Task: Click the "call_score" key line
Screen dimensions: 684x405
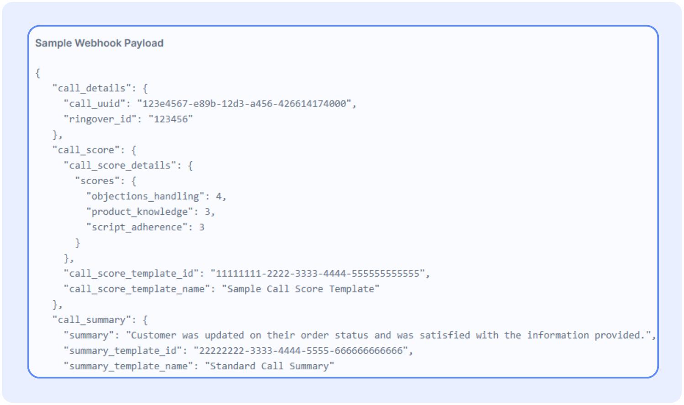Action: pos(85,150)
